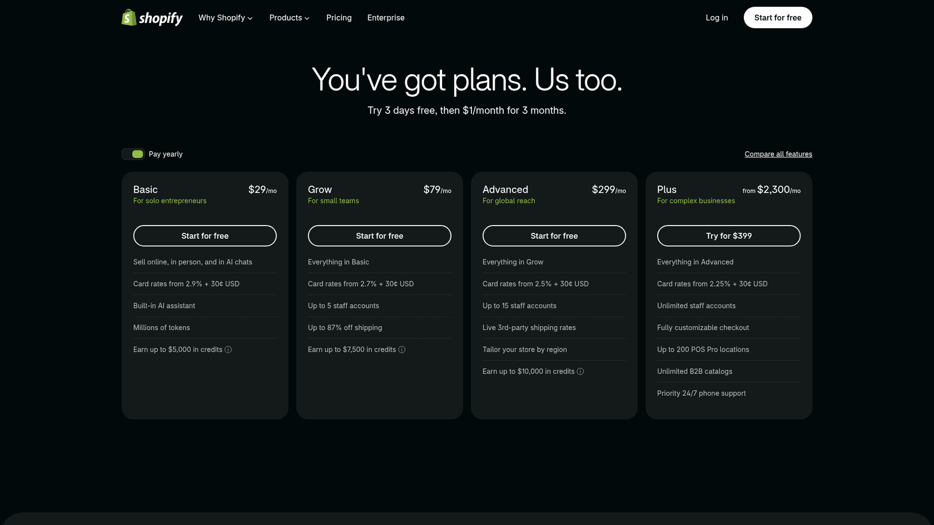Click the Plus plan title
The image size is (934, 525).
click(x=667, y=189)
